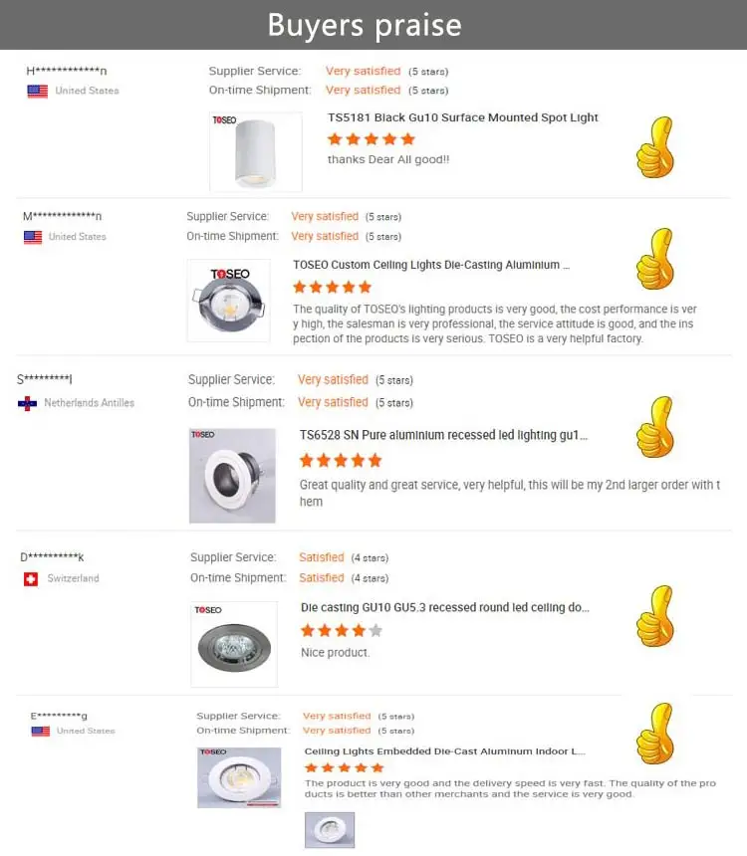Open the Ceiling Lights Embedded Die-Cast Aluminum link
Screen dimensions: 747x856
coord(444,751)
